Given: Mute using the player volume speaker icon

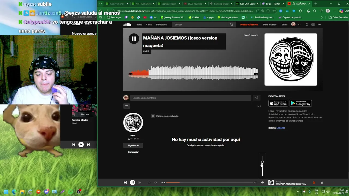Looking at the screenshot, I should [x=263, y=182].
